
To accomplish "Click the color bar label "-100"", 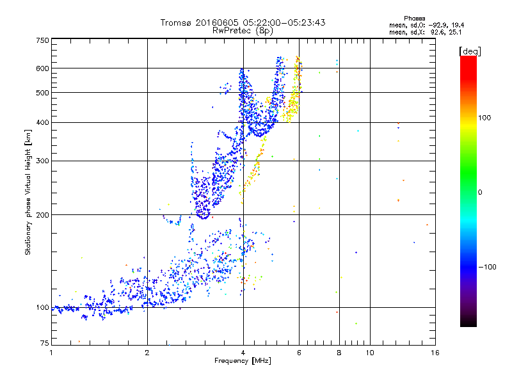I will point(487,267).
